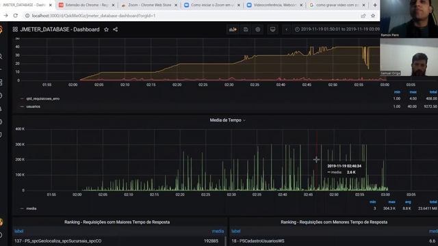This screenshot has width=438, height=246.
Task: Click Samuel's video thumbnail
Action: click(409, 57)
